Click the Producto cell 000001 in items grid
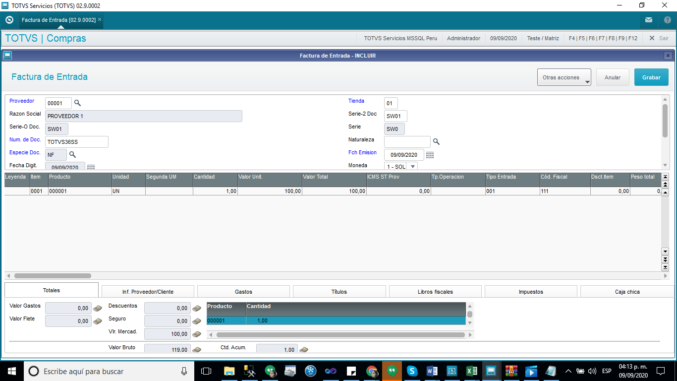This screenshot has width=677, height=381. click(x=80, y=191)
